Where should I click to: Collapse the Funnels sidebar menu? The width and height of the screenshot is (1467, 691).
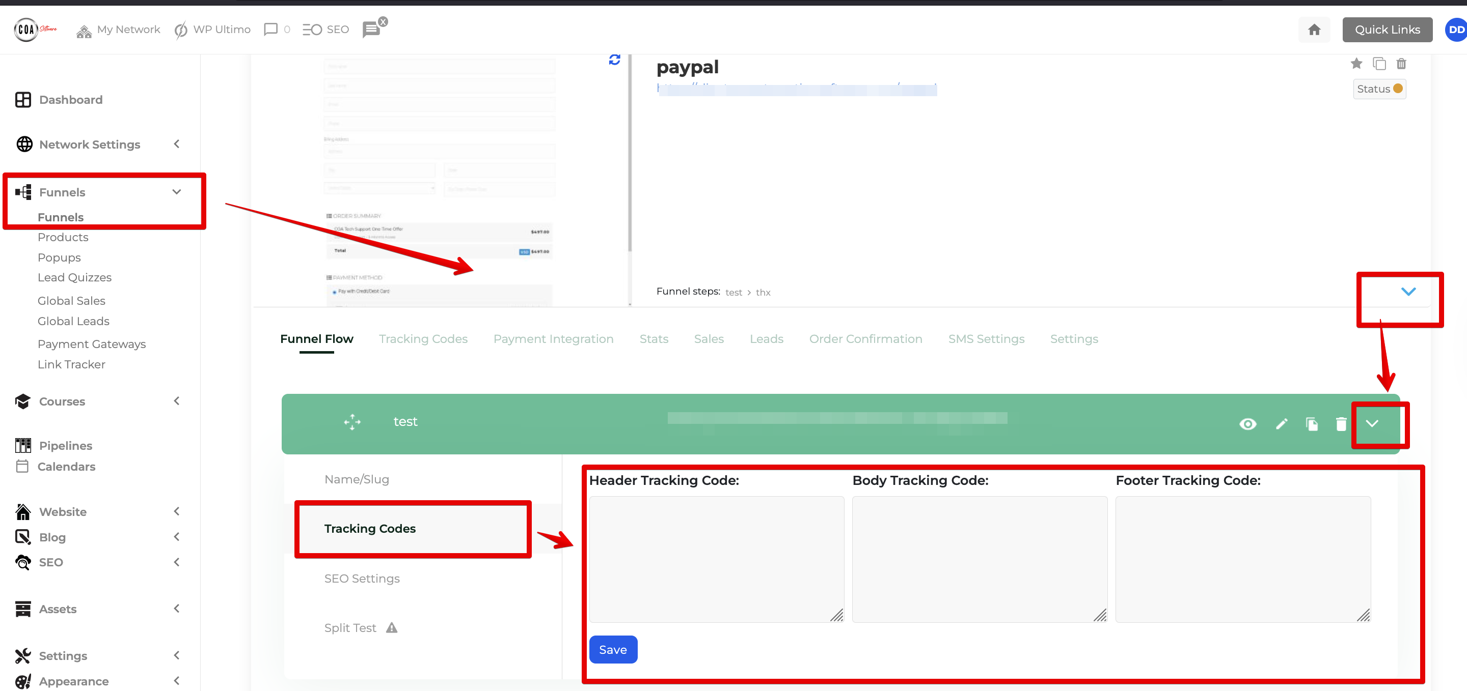point(177,192)
